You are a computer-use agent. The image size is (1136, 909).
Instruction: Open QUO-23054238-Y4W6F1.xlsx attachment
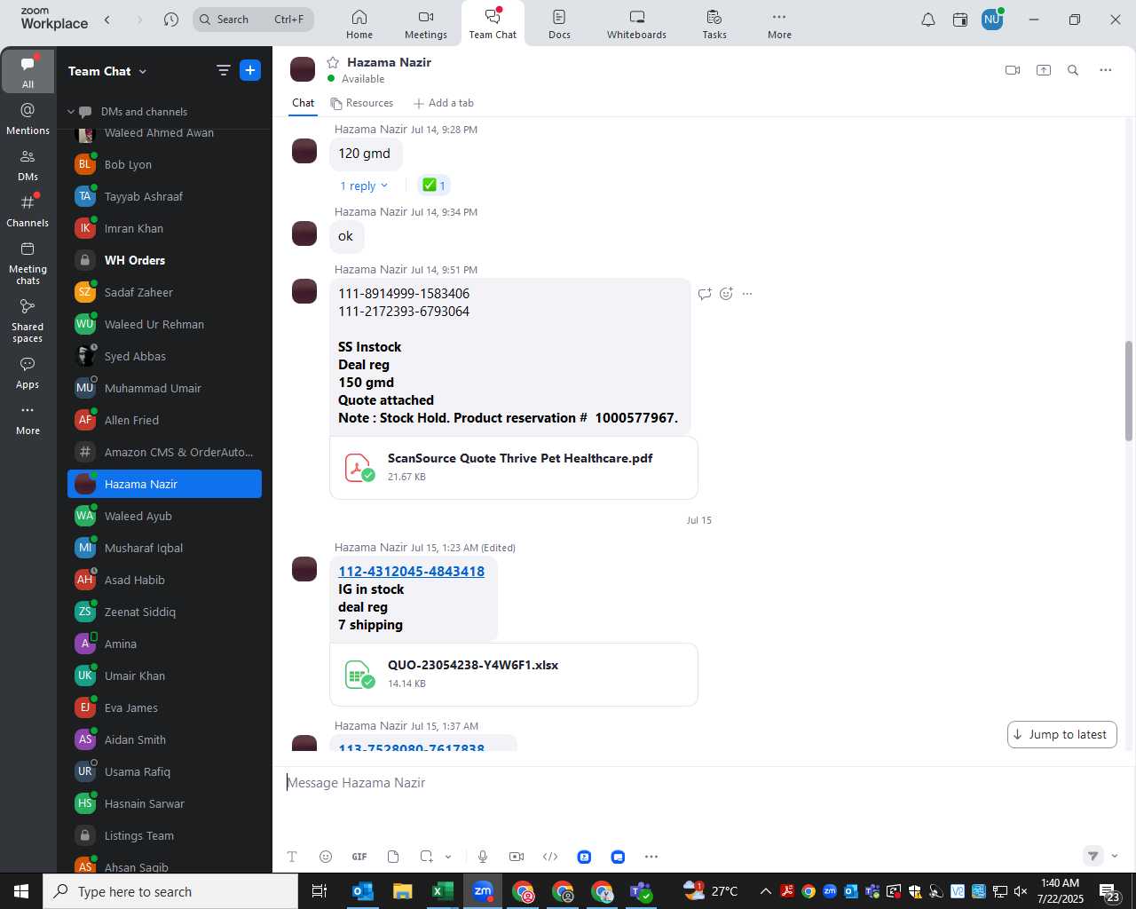pyautogui.click(x=514, y=674)
